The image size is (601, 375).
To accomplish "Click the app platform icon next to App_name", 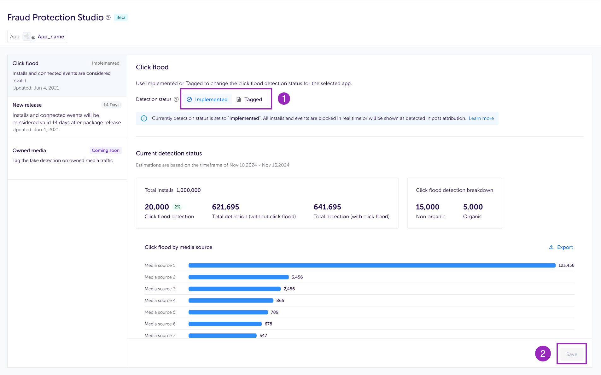I will (x=33, y=38).
